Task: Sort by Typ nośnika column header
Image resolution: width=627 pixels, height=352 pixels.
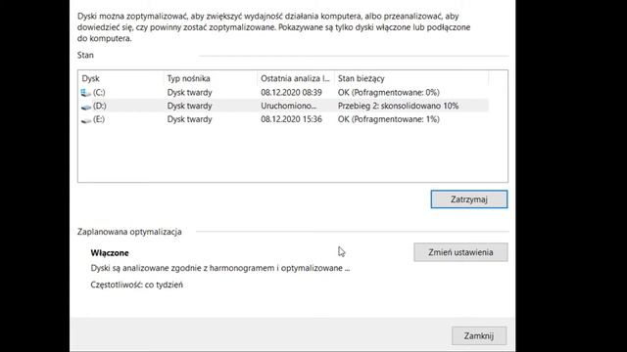Action: point(211,78)
